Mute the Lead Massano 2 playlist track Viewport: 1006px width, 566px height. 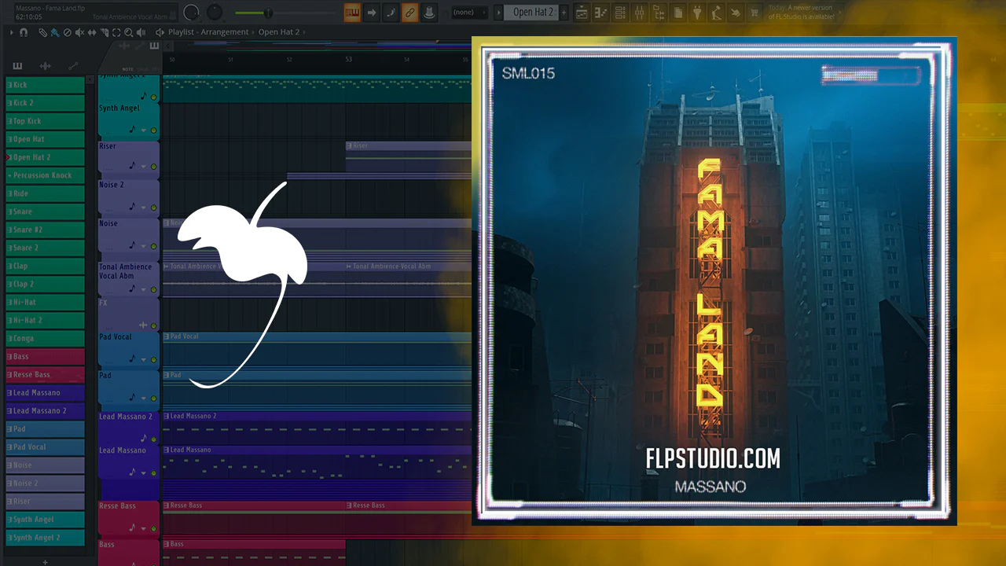coord(153,439)
